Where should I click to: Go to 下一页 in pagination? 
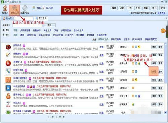(x=62, y=117)
